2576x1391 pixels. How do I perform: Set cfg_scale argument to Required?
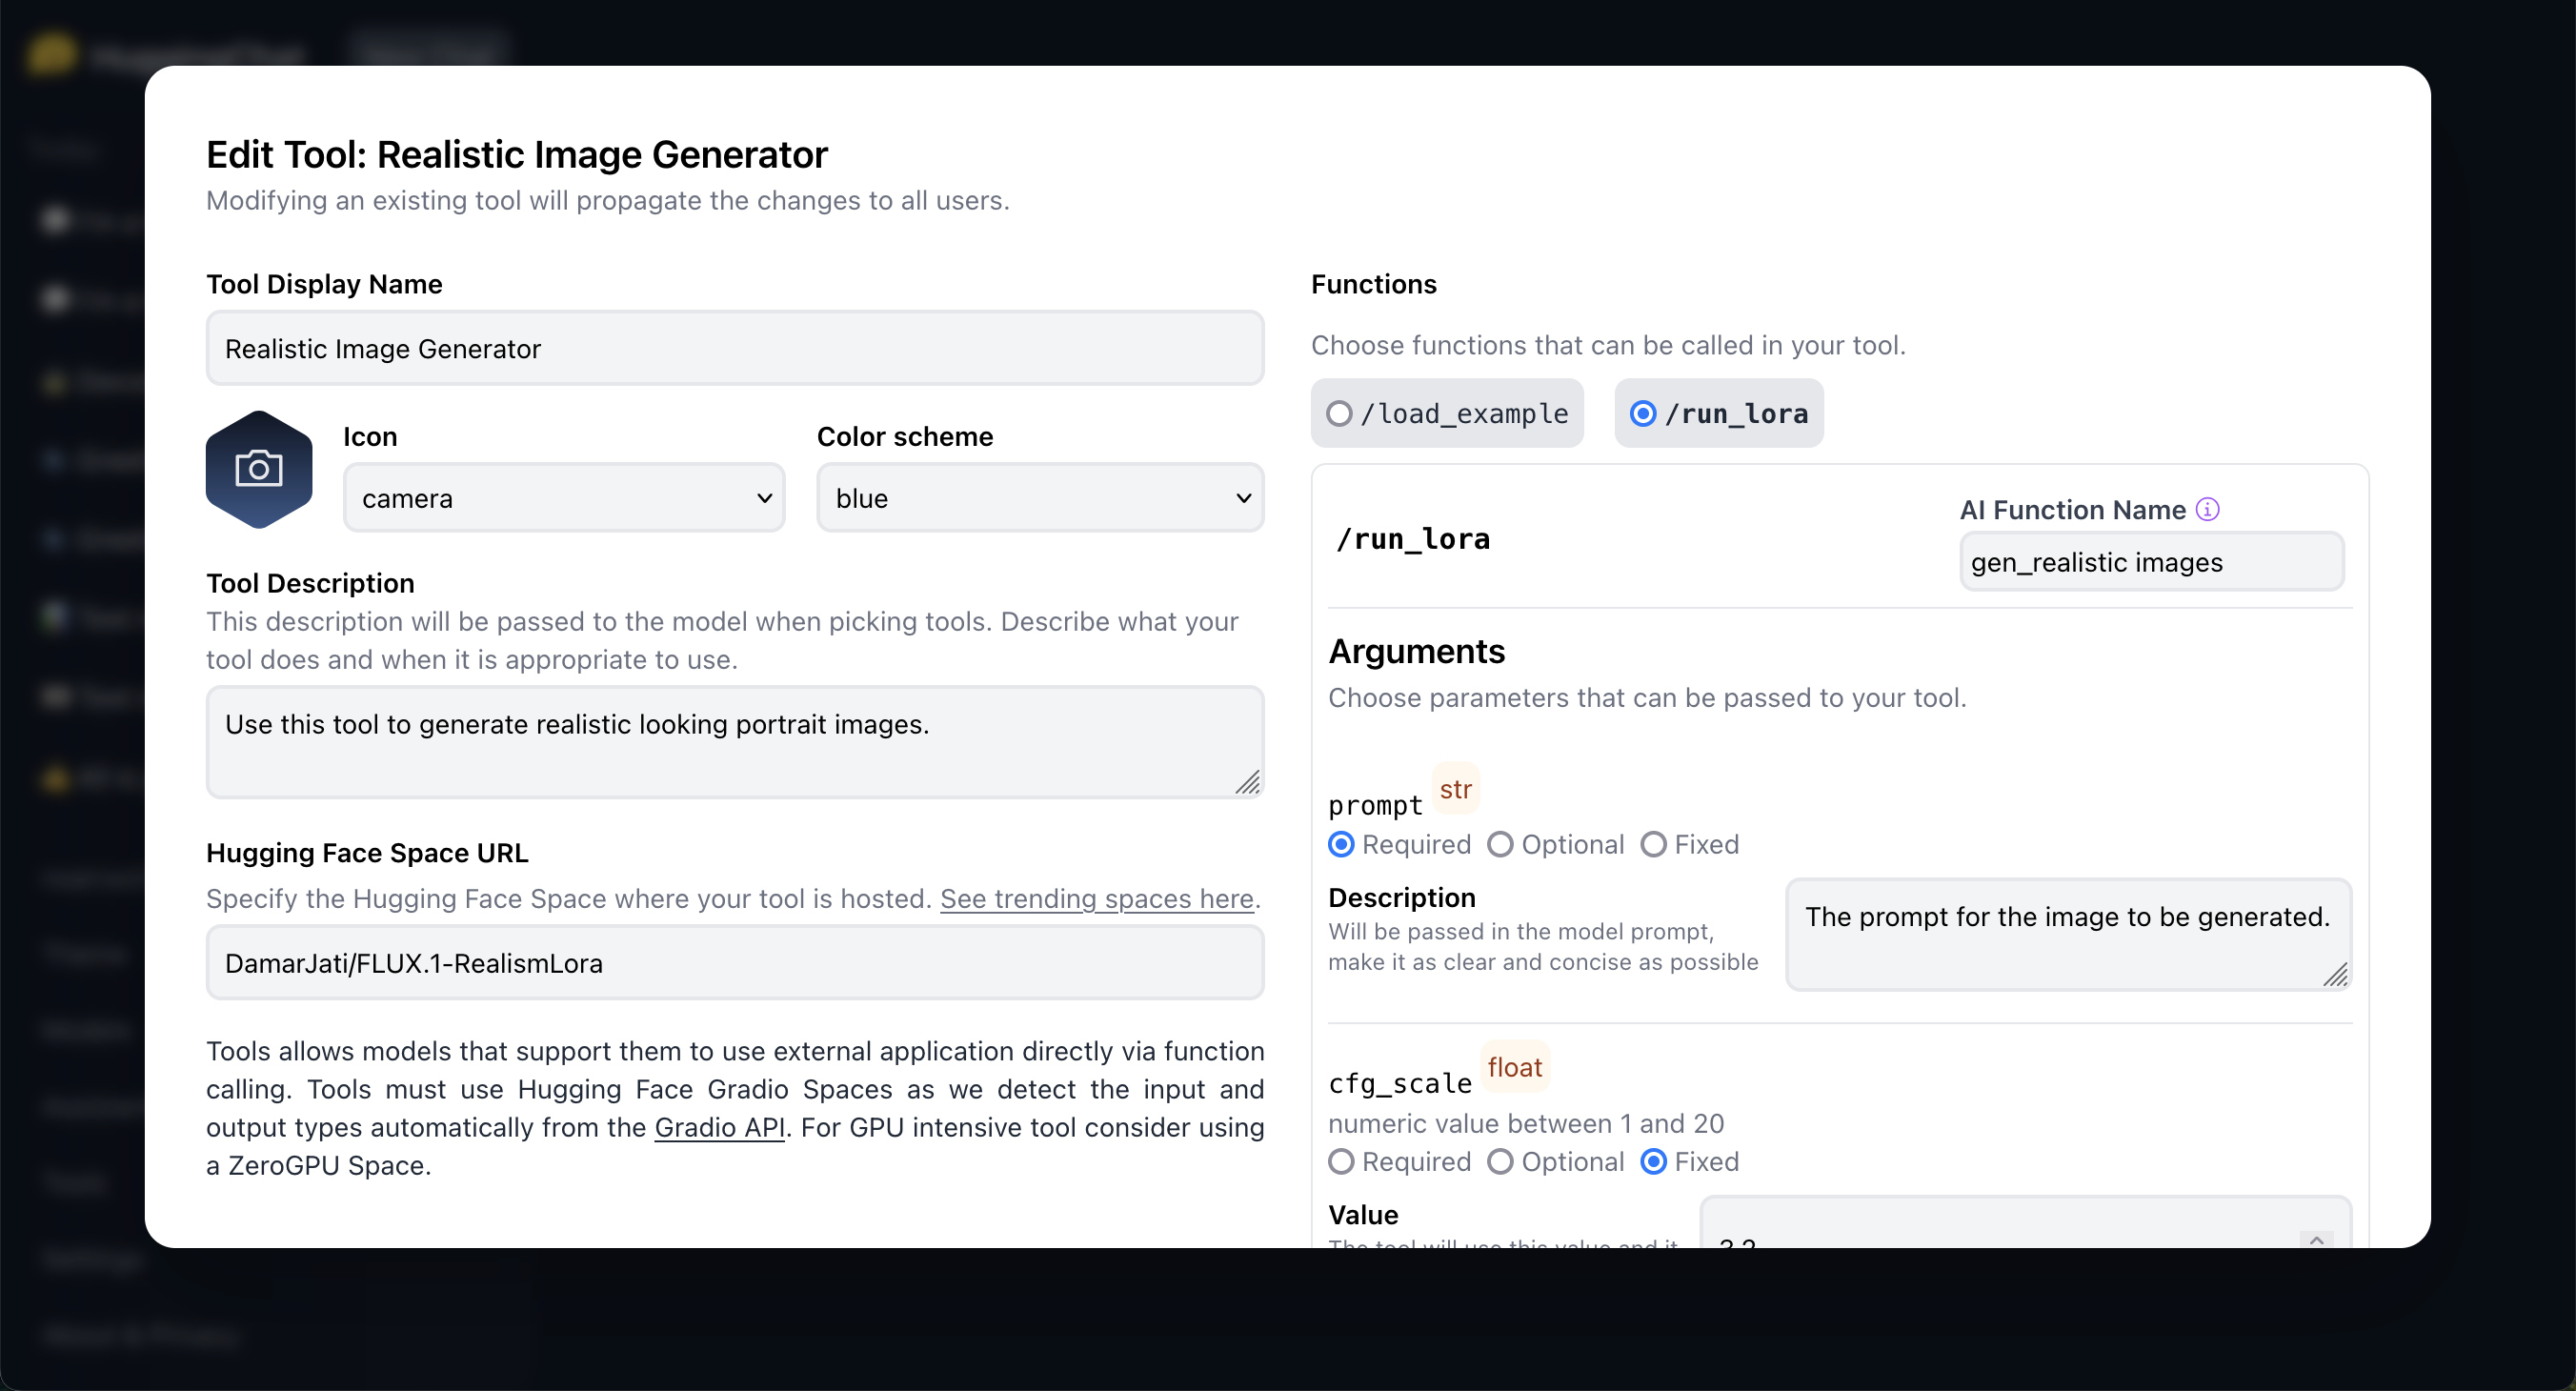[x=1342, y=1162]
